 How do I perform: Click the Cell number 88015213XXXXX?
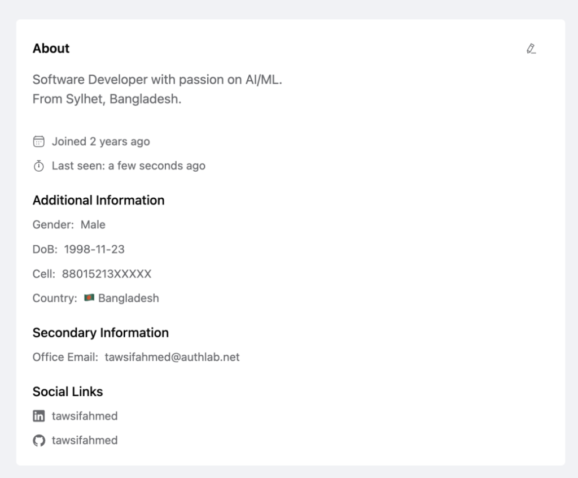pos(107,274)
